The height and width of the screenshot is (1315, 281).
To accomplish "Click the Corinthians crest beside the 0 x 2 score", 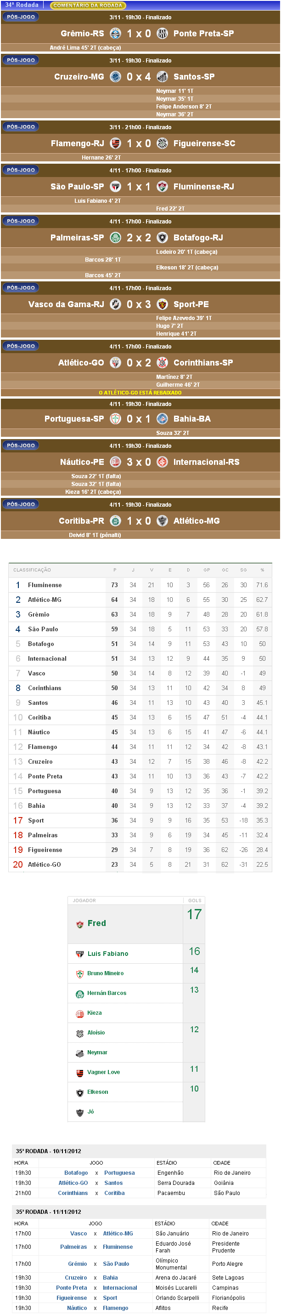I will [x=162, y=363].
